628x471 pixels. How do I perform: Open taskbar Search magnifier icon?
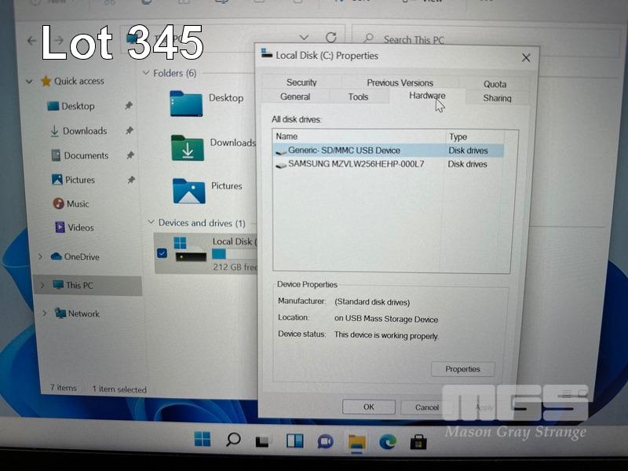233,440
